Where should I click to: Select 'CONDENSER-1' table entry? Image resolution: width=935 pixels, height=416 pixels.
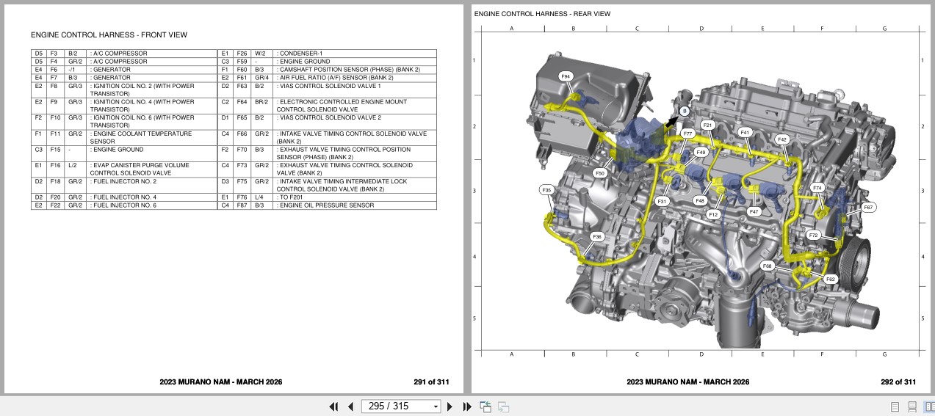300,54
